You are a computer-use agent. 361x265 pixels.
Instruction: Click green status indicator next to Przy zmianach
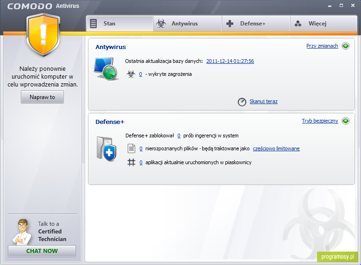(345, 46)
